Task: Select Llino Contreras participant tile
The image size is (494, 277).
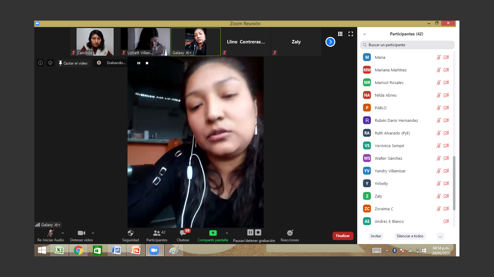Action: point(246,42)
